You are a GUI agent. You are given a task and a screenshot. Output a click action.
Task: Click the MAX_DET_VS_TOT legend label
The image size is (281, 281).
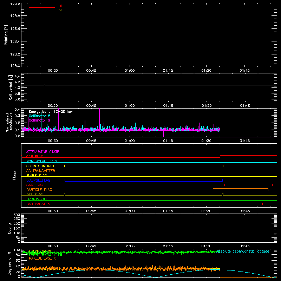click(43, 258)
